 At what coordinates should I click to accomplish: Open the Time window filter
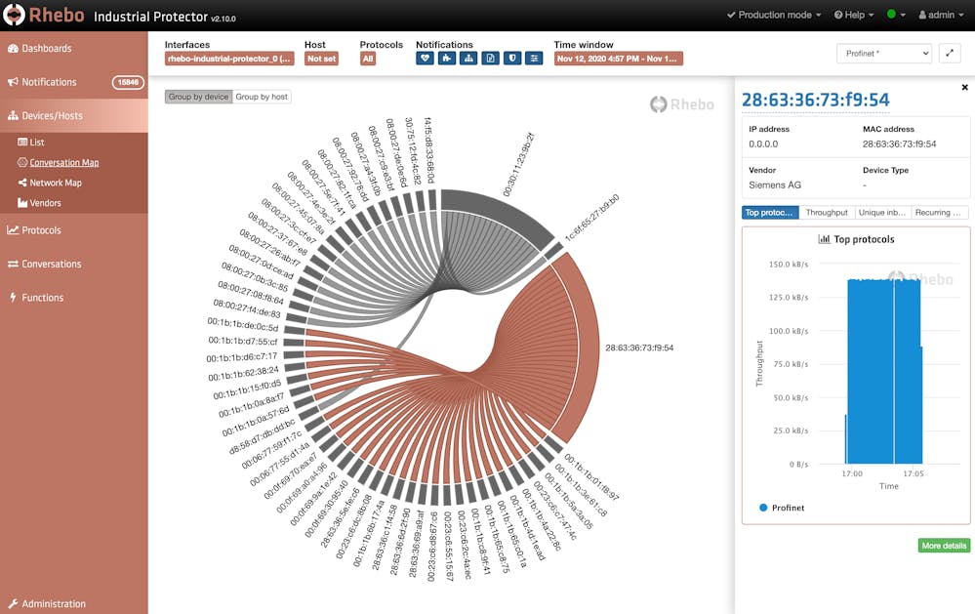tap(619, 59)
